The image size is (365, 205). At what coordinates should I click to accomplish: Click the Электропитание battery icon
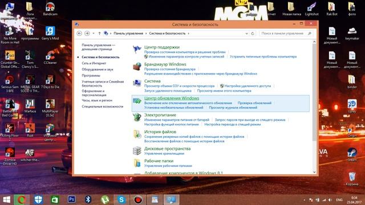[137, 117]
